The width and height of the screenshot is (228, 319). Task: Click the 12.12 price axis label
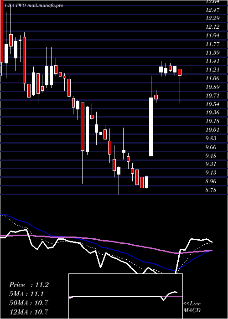click(x=212, y=27)
